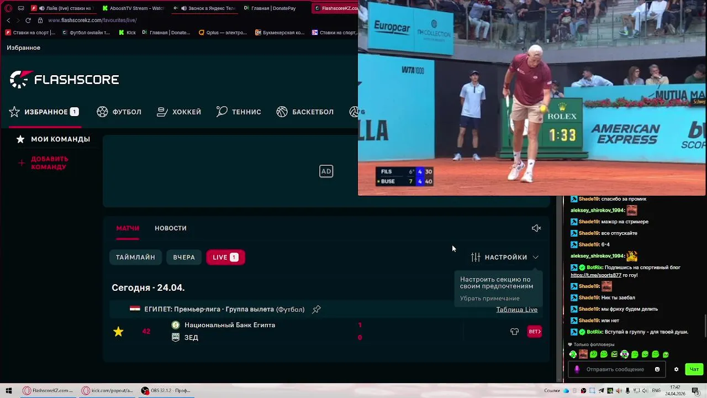Viewport: 707px width, 398px height.
Task: Open the Теннис sport section
Action: pyautogui.click(x=239, y=112)
